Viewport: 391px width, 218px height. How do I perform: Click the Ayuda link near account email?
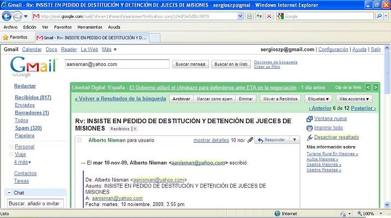pyautogui.click(x=359, y=50)
